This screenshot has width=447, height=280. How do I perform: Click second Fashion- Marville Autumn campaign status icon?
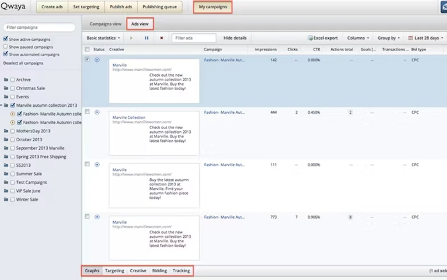coord(13,123)
